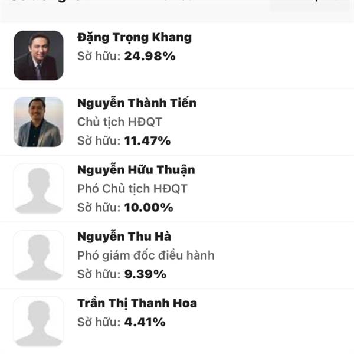Viewport: 354px width, 354px height.
Task: Click the 4.41% ownership value
Action: [145, 322]
